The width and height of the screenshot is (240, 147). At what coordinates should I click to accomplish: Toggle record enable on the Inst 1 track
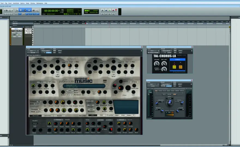pyautogui.click(x=13, y=31)
